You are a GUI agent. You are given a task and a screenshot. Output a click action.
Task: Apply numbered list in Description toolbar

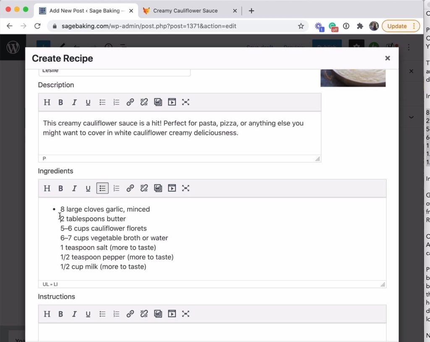click(116, 103)
